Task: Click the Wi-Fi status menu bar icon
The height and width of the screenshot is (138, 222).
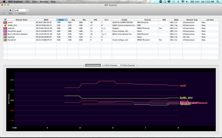Action: click(183, 2)
